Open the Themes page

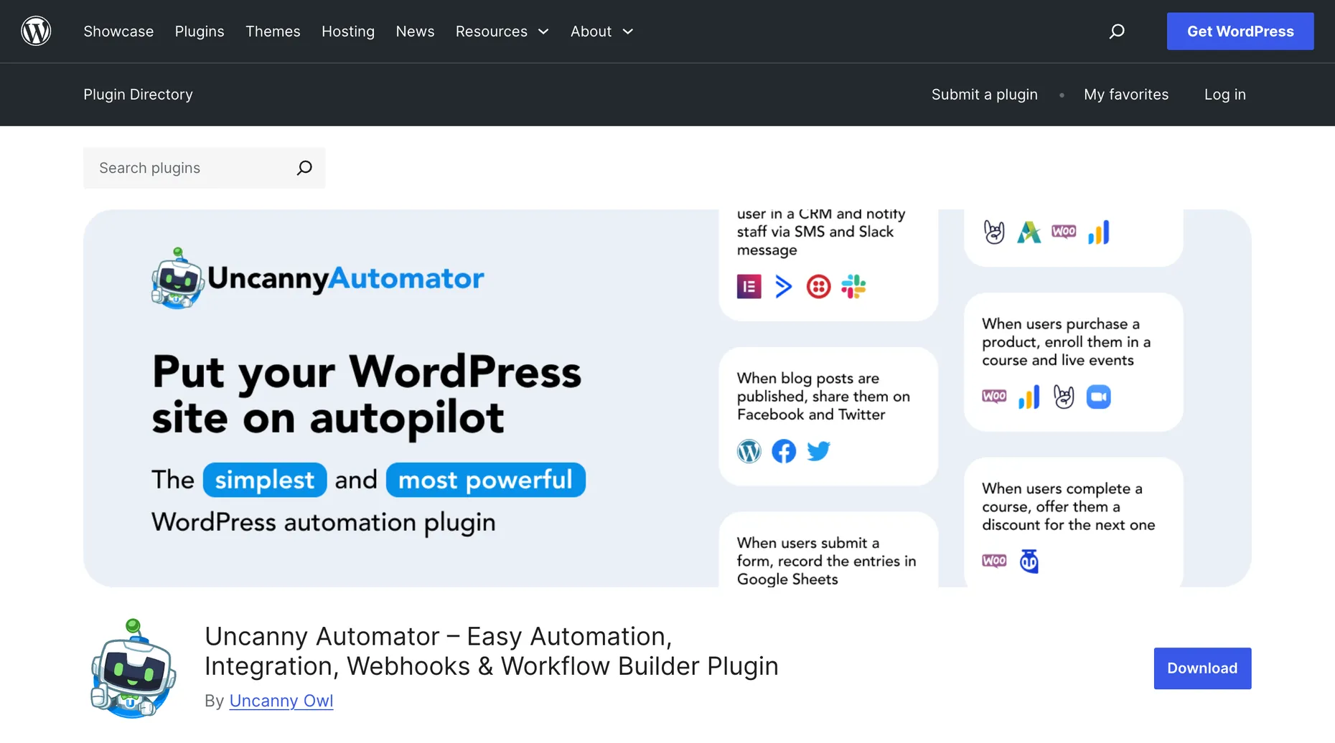coord(273,32)
